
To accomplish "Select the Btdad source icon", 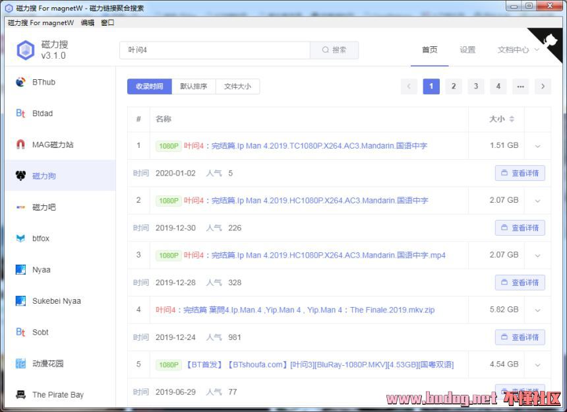I will [x=20, y=114].
